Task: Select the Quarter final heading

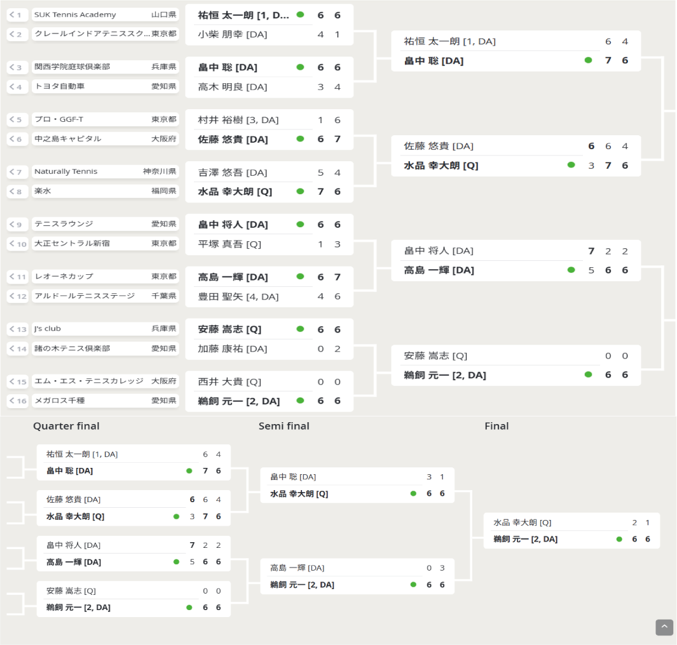Action: pos(66,426)
